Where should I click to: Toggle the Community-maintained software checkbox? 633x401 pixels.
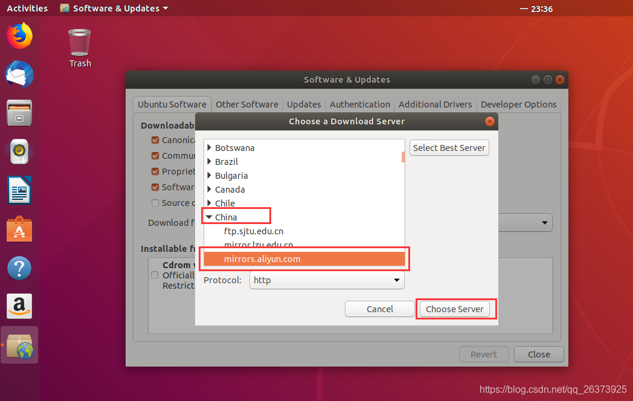point(155,156)
